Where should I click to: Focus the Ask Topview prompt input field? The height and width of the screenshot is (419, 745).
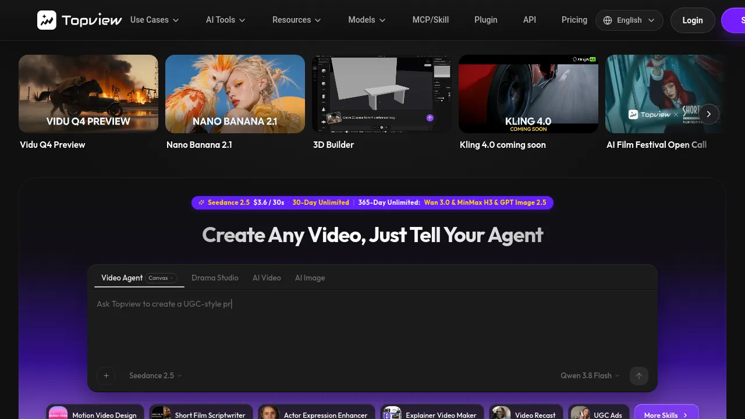372,326
